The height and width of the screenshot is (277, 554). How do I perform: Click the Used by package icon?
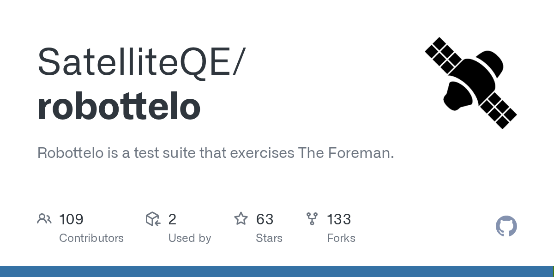[153, 219]
